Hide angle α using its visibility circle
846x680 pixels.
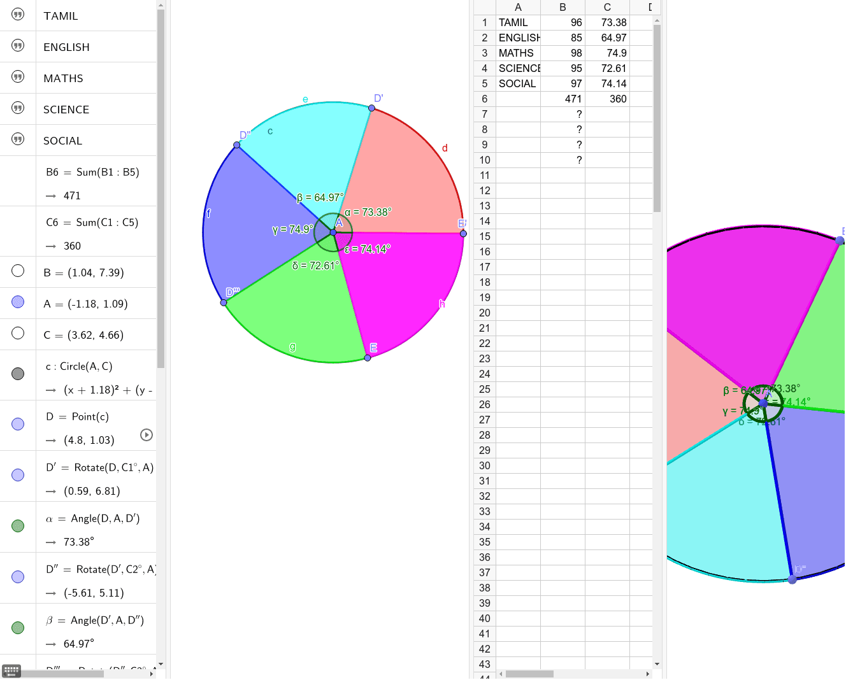pos(17,525)
